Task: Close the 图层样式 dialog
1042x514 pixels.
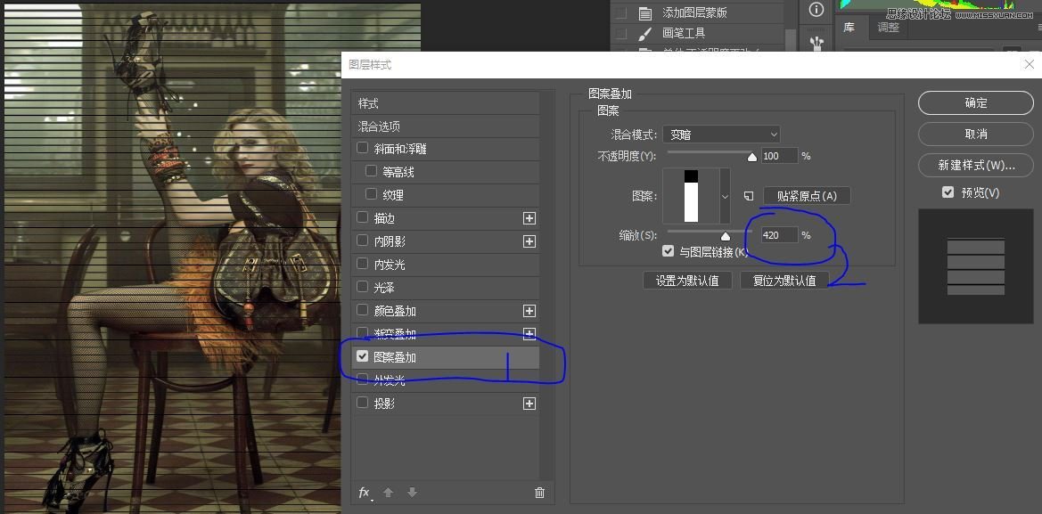Action: click(1029, 64)
